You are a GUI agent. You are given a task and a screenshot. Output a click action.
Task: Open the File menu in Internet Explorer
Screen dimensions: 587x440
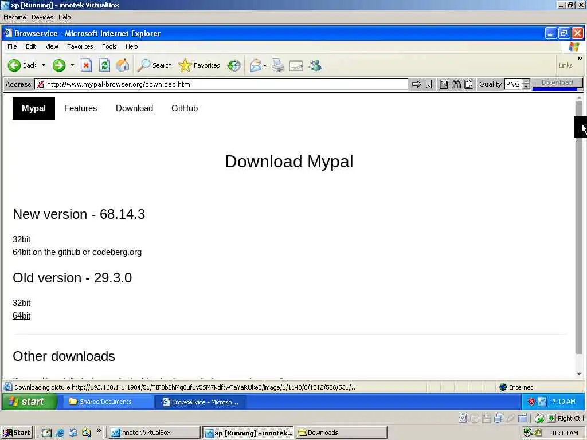pos(12,46)
